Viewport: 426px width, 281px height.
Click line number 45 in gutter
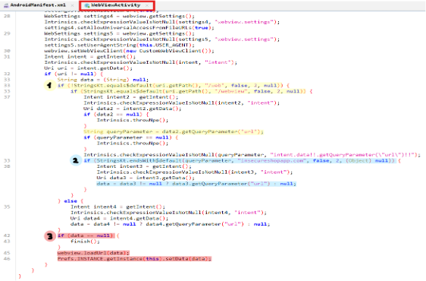[7, 253]
